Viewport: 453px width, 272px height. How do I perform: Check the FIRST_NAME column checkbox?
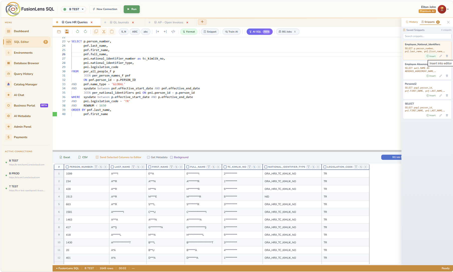point(150,167)
